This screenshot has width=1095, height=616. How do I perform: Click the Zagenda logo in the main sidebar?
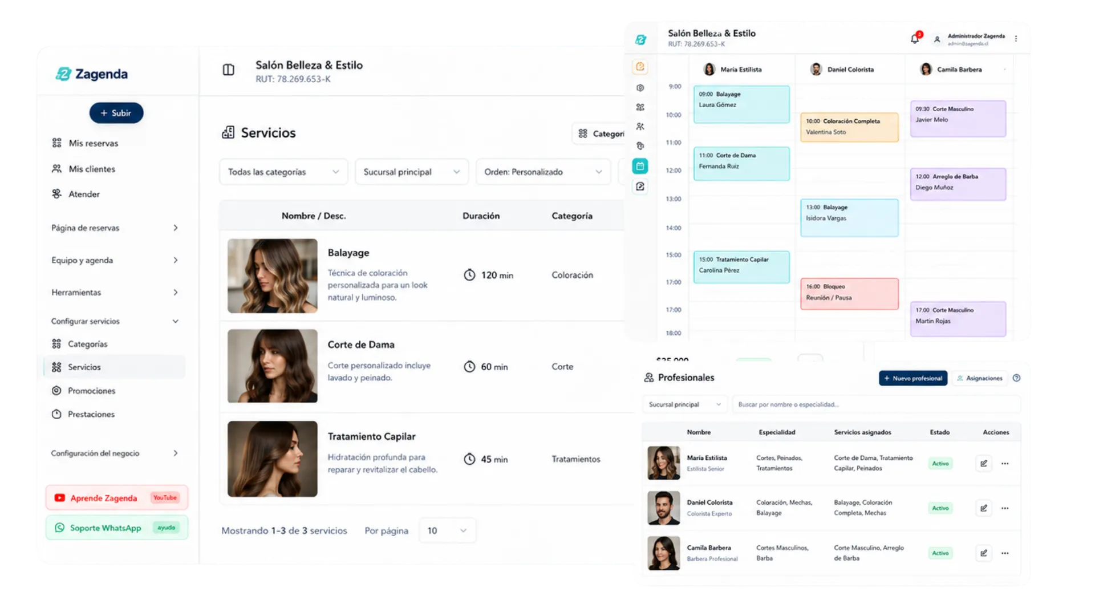pyautogui.click(x=91, y=74)
